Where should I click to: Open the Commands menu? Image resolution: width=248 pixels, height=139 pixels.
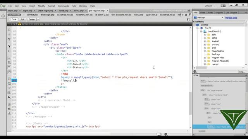(x=64, y=6)
